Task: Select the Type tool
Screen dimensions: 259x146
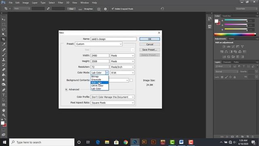Action: (x=4, y=95)
